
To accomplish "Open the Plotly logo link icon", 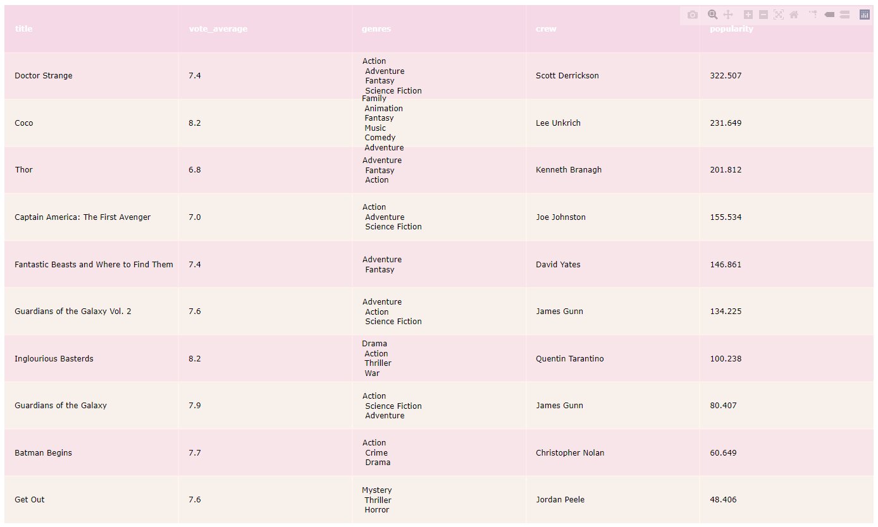I will tap(865, 15).
